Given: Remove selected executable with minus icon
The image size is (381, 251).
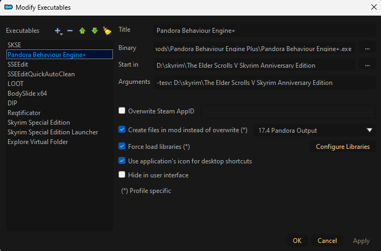Looking at the screenshot, I should [70, 31].
